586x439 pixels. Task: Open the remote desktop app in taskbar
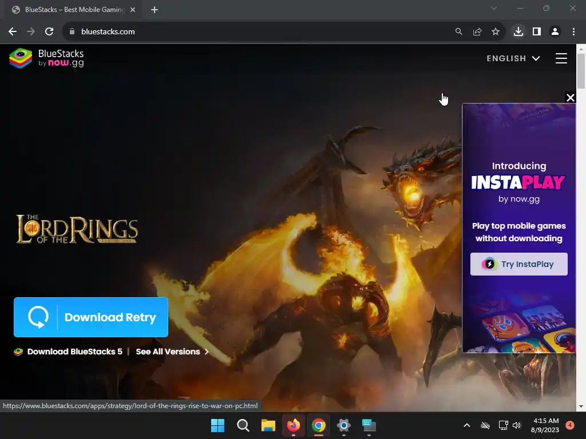pyautogui.click(x=369, y=425)
